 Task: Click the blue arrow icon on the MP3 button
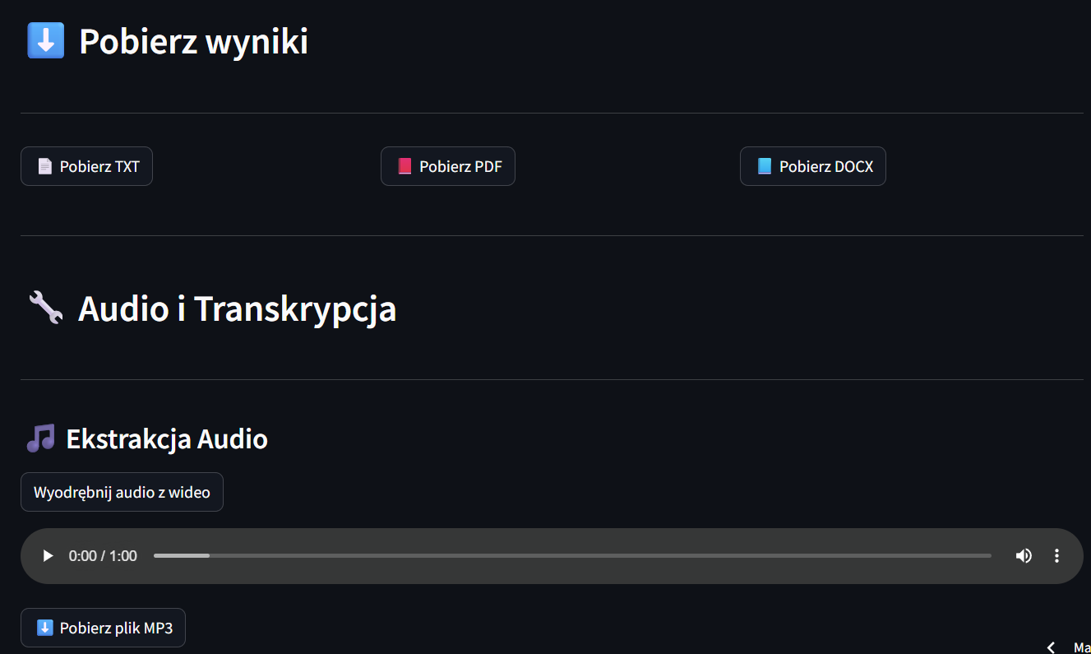click(45, 628)
